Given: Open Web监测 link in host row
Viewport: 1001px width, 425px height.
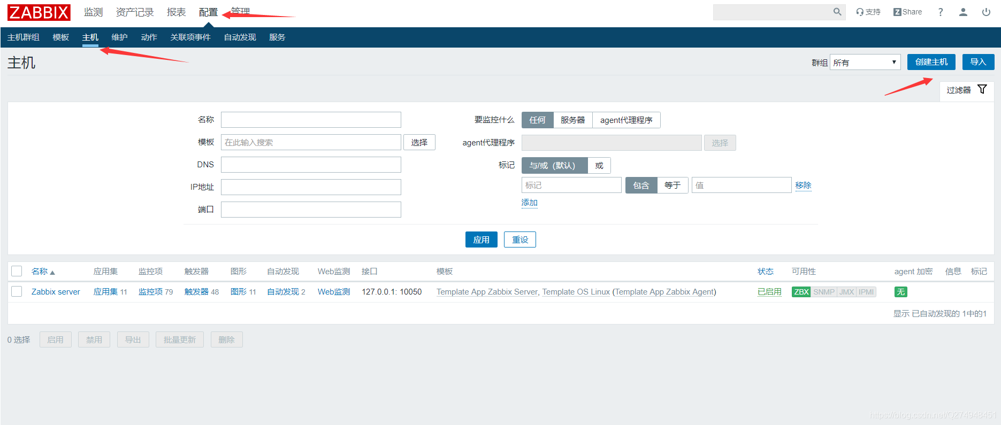Looking at the screenshot, I should click(x=334, y=292).
